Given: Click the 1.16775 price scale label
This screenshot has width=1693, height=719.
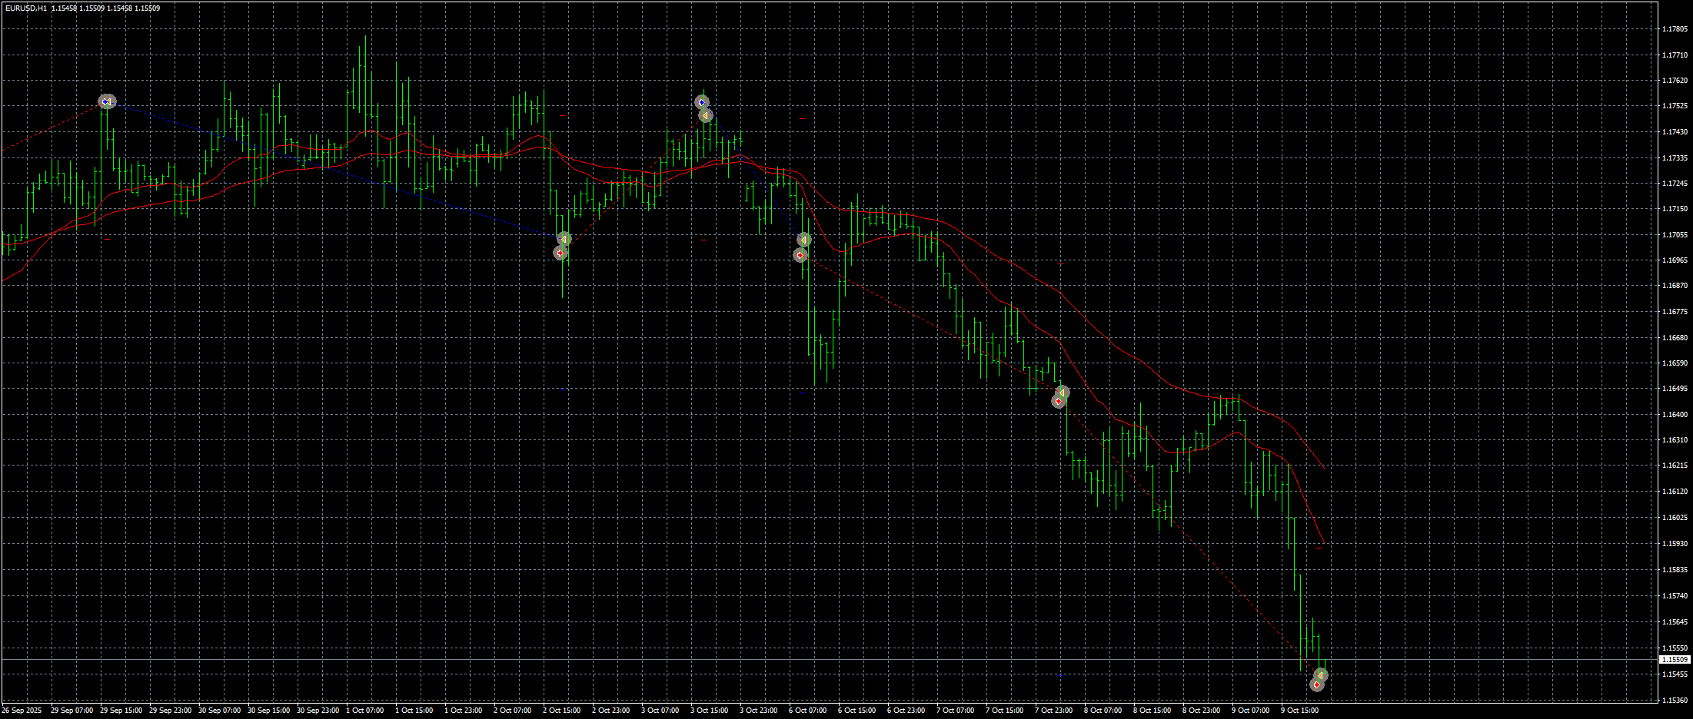Looking at the screenshot, I should coord(1675,312).
